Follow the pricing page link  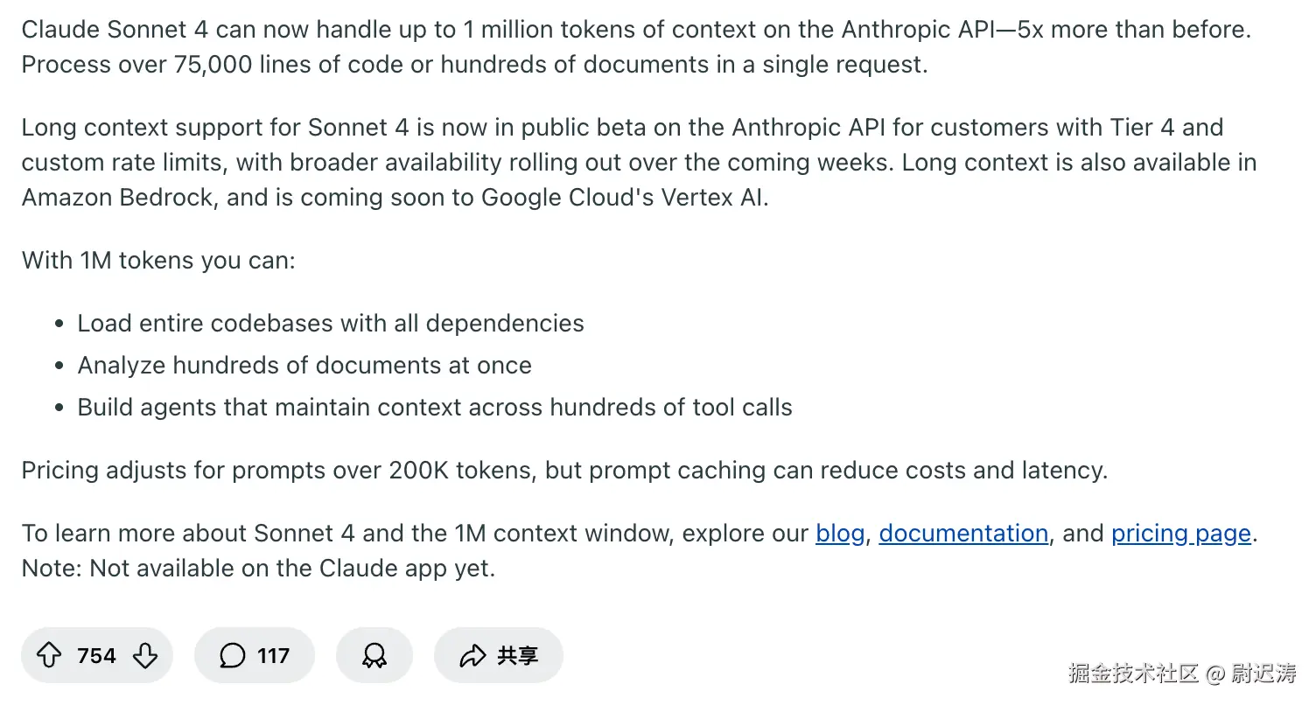pos(1180,534)
